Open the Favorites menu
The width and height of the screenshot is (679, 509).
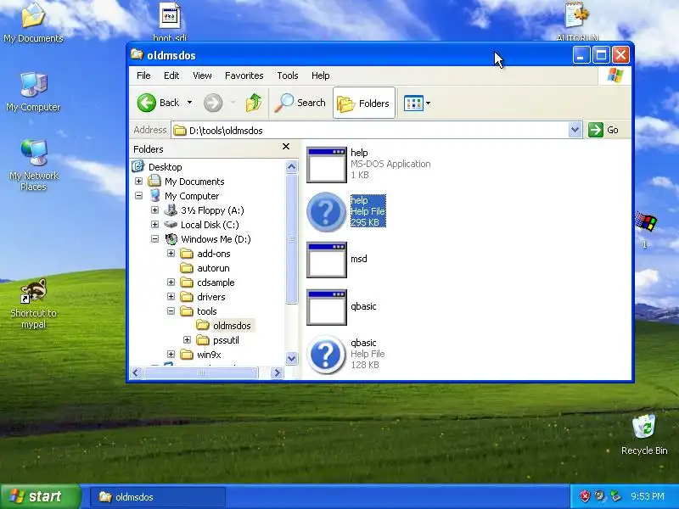[x=244, y=76]
